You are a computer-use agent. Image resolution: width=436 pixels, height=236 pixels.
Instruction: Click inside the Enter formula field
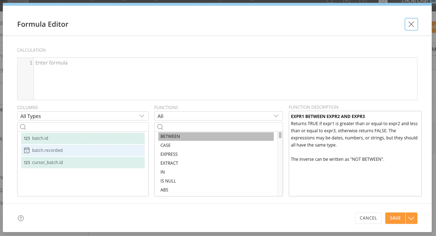click(x=225, y=79)
